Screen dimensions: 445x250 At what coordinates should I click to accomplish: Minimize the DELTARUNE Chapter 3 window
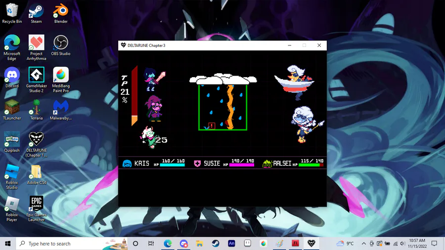tap(289, 45)
